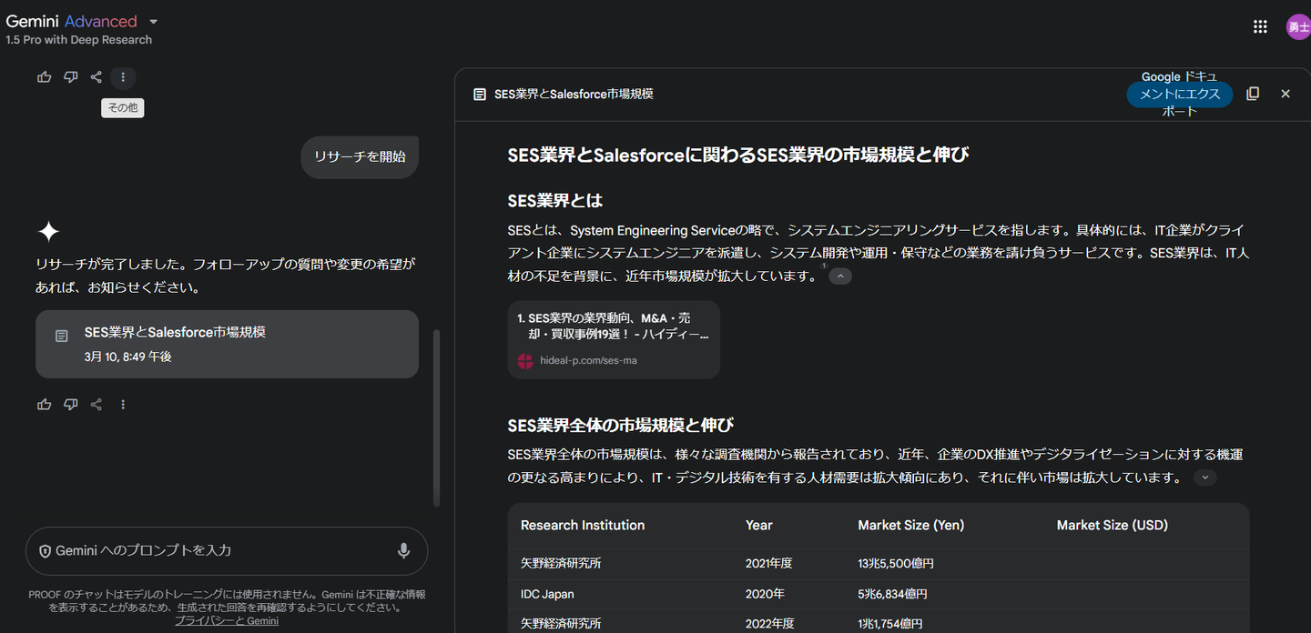Screen dimensions: 1311x633
Task: Click the リサーチを開始 message bubble
Action: tap(360, 156)
